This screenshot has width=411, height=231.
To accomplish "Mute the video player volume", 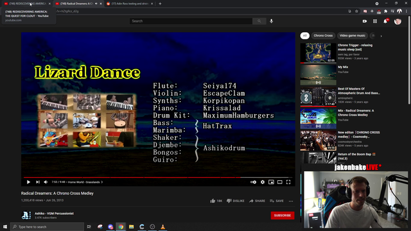I will coord(46,182).
